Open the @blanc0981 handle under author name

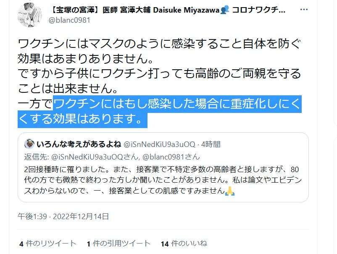69,20
